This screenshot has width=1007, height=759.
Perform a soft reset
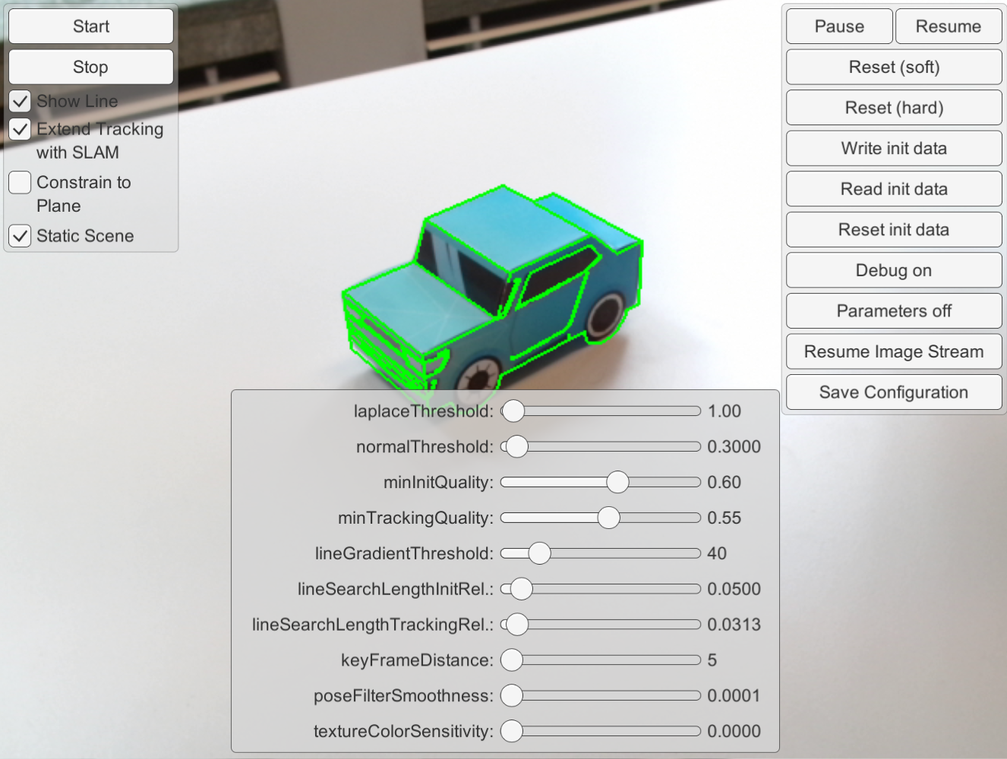(x=894, y=68)
